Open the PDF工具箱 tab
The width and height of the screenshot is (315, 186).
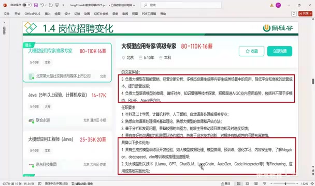pos(149,13)
